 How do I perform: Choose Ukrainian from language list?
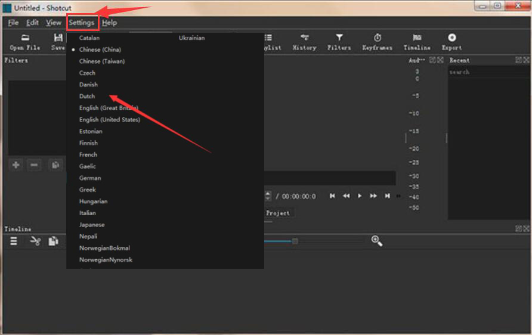click(191, 38)
